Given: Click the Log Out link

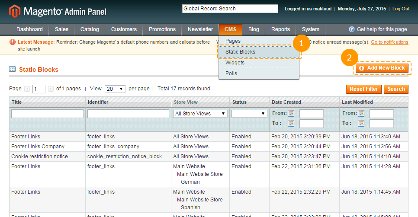Looking at the screenshot, I should point(401,9).
